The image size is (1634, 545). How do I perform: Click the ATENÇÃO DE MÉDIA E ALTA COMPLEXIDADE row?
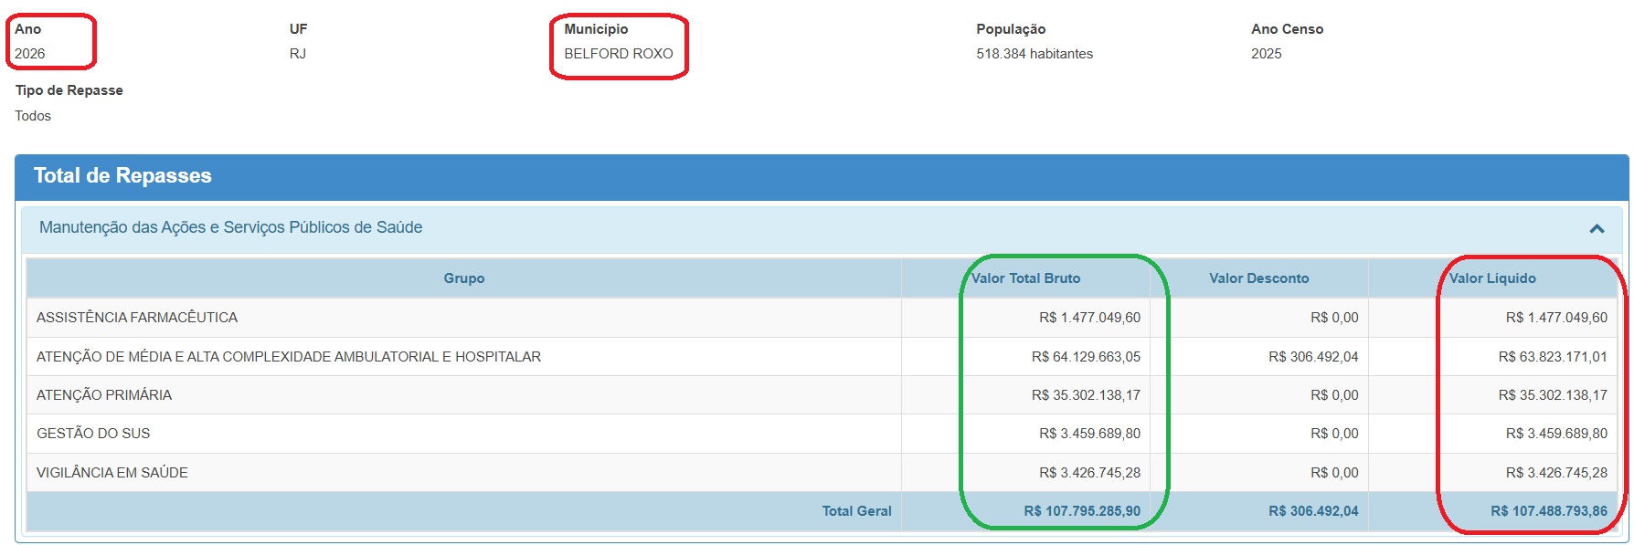click(289, 357)
